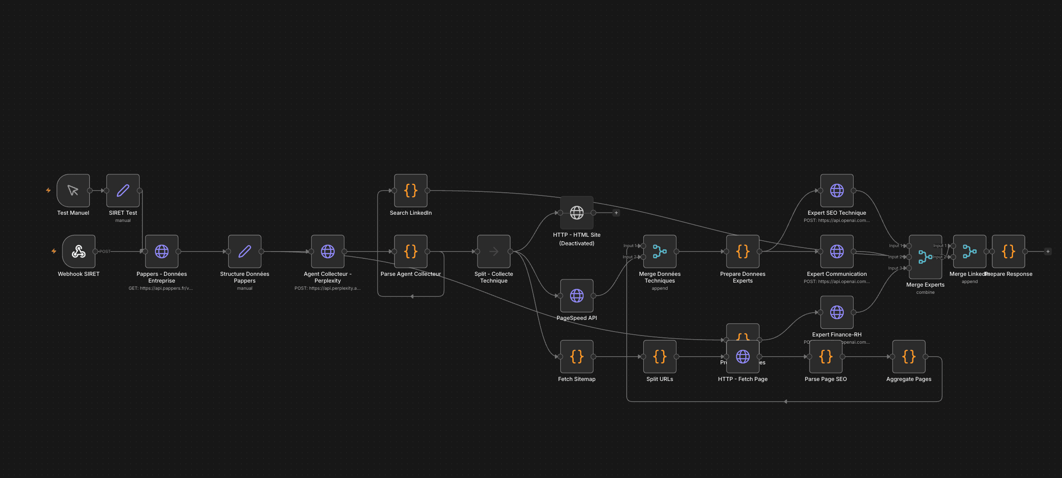Select the Split - Collecte Technique node

[x=494, y=252]
